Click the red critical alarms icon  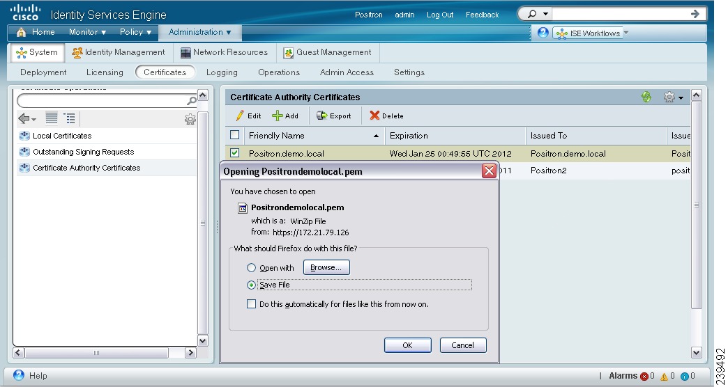coord(644,377)
